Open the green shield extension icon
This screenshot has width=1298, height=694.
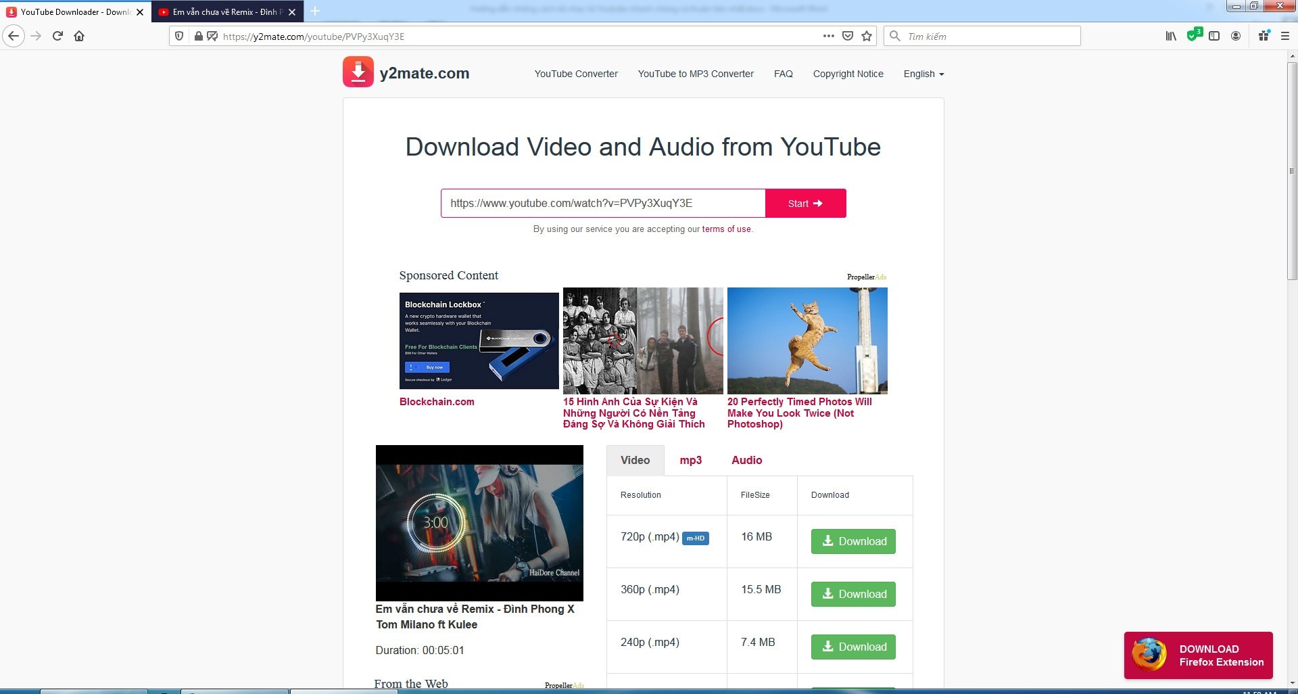(x=1194, y=34)
